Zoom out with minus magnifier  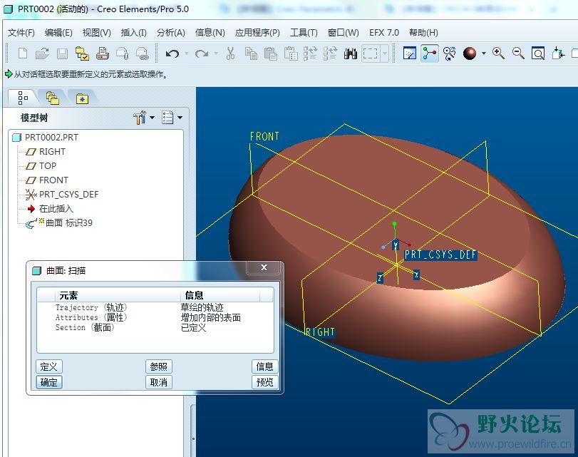pos(518,54)
